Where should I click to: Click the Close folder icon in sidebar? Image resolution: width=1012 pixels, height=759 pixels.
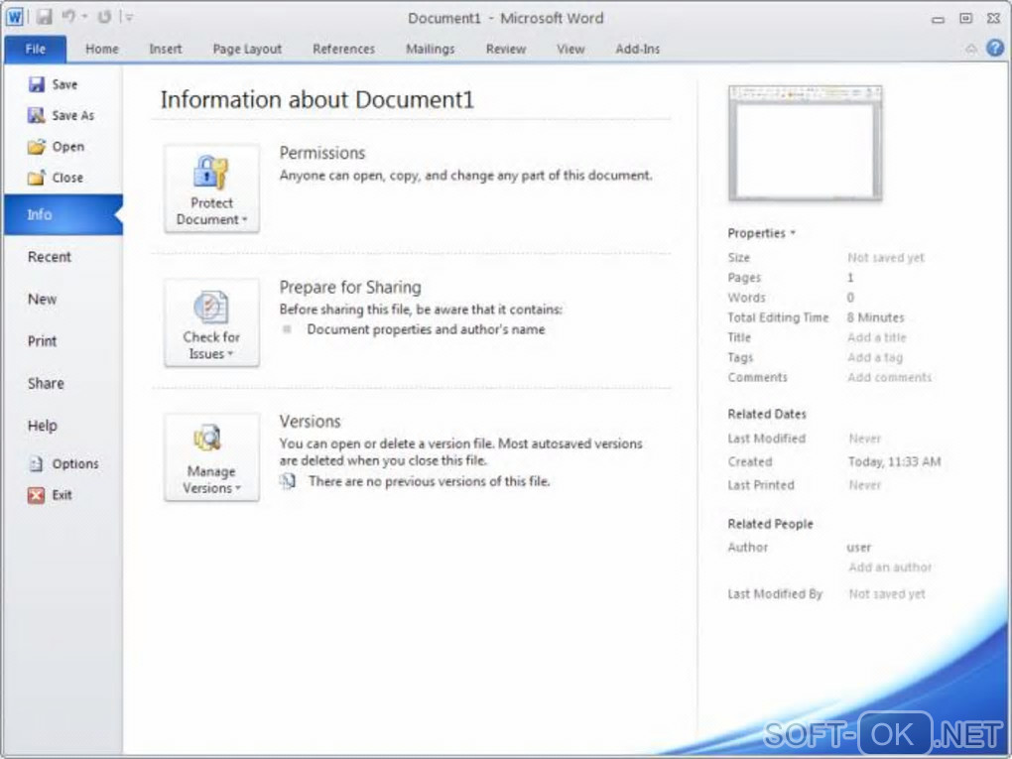point(36,178)
